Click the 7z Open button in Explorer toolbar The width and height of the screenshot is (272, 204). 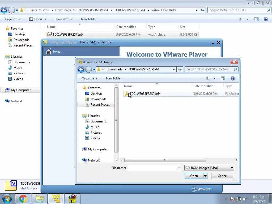(38, 19)
